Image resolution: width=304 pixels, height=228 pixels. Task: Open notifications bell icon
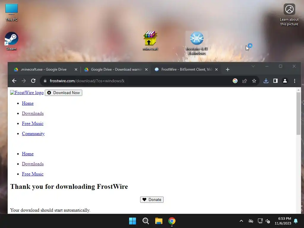[296, 221]
